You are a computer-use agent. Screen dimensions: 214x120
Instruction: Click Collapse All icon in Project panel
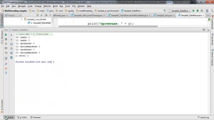pos(41,15)
